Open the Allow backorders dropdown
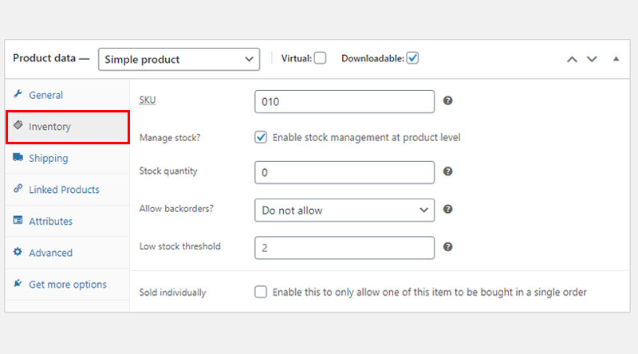The image size is (638, 354). click(345, 210)
